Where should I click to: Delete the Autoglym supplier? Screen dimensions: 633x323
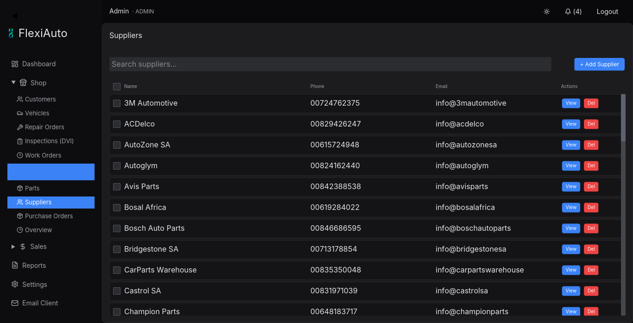click(x=591, y=166)
